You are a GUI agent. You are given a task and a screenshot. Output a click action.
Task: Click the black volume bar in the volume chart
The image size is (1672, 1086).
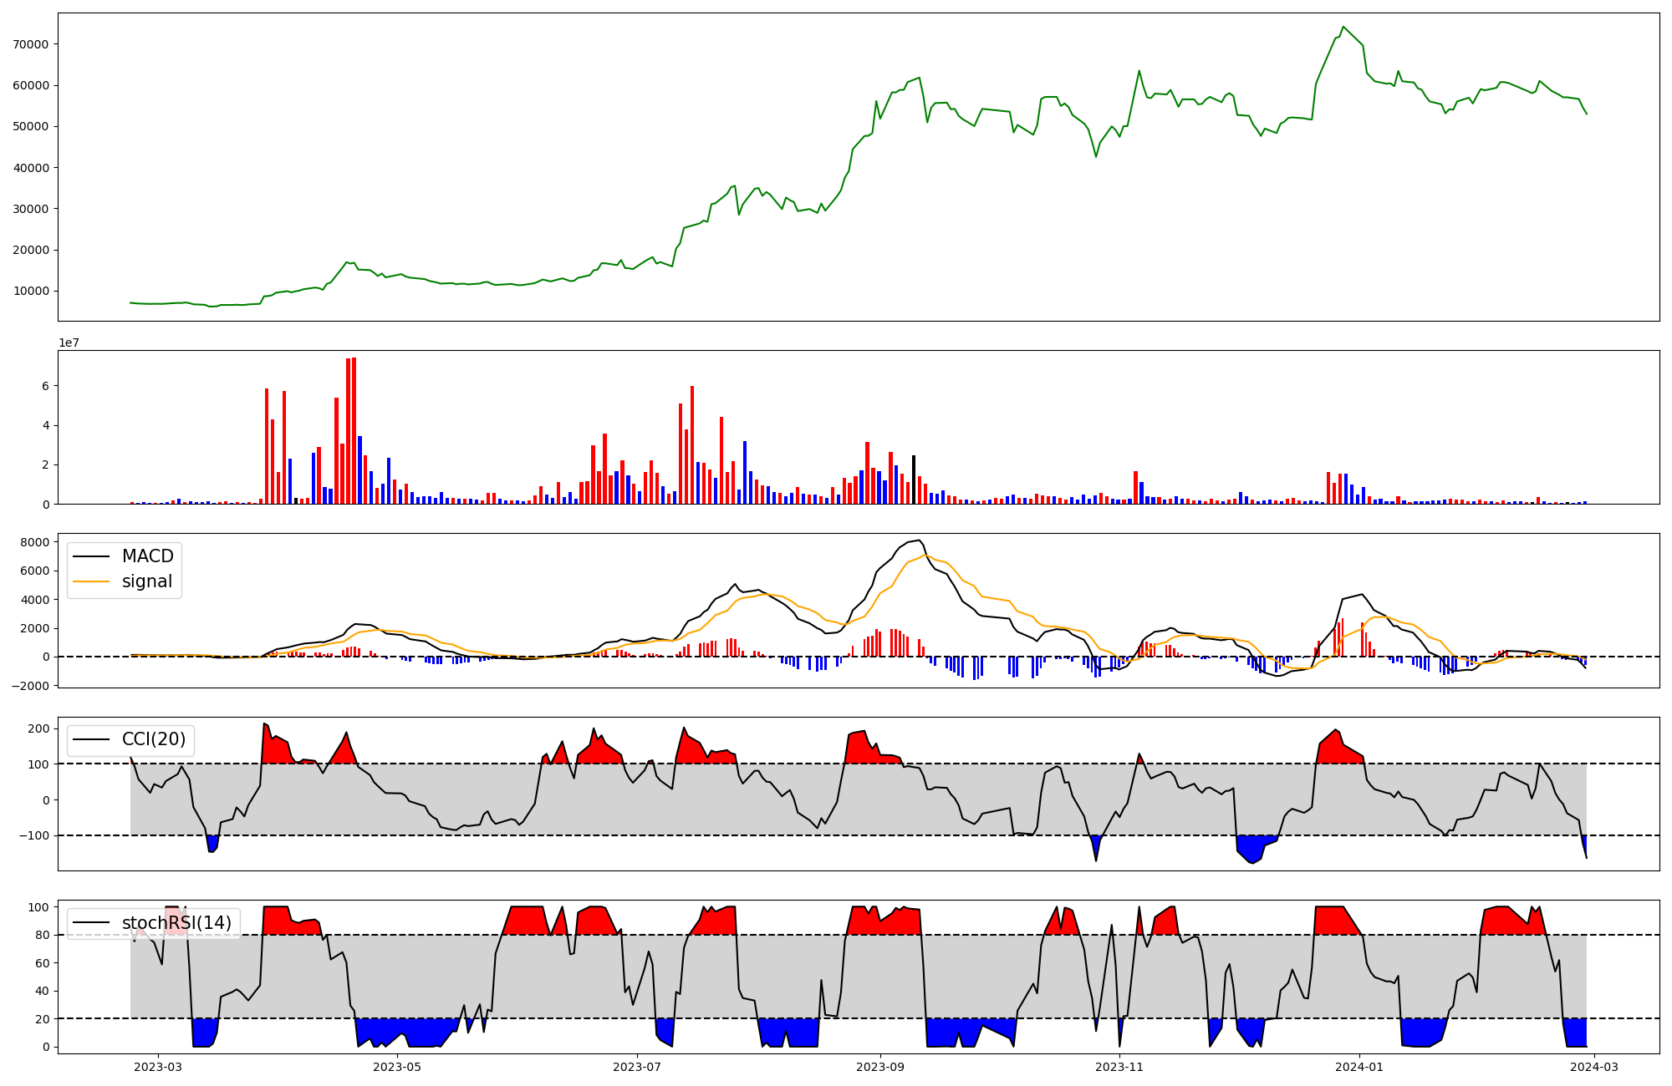point(914,480)
